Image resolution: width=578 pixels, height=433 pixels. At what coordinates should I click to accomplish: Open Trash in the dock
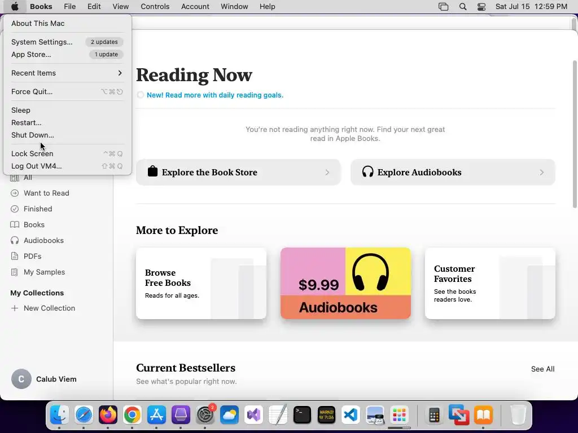518,415
